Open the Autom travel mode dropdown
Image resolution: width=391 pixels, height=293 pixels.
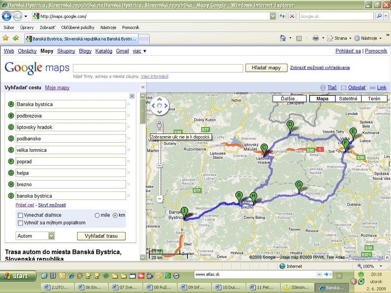pyautogui.click(x=52, y=236)
